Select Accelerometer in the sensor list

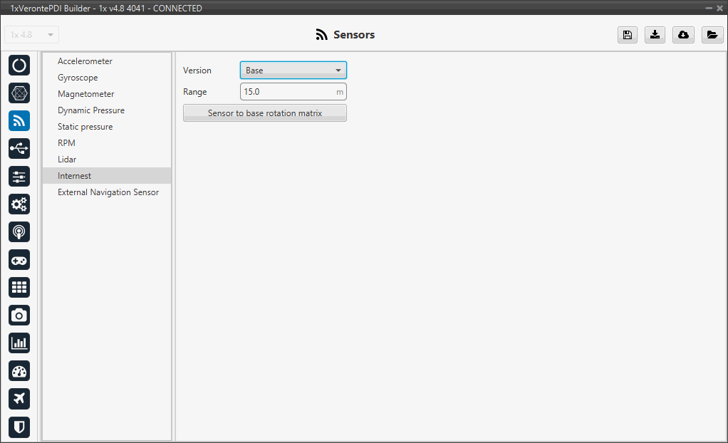point(85,61)
